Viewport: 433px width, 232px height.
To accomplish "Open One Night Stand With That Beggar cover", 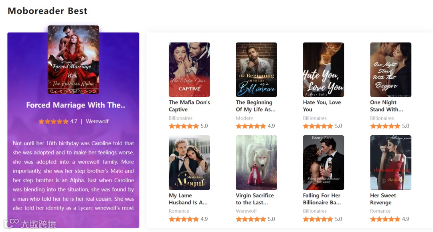I will coord(391,69).
